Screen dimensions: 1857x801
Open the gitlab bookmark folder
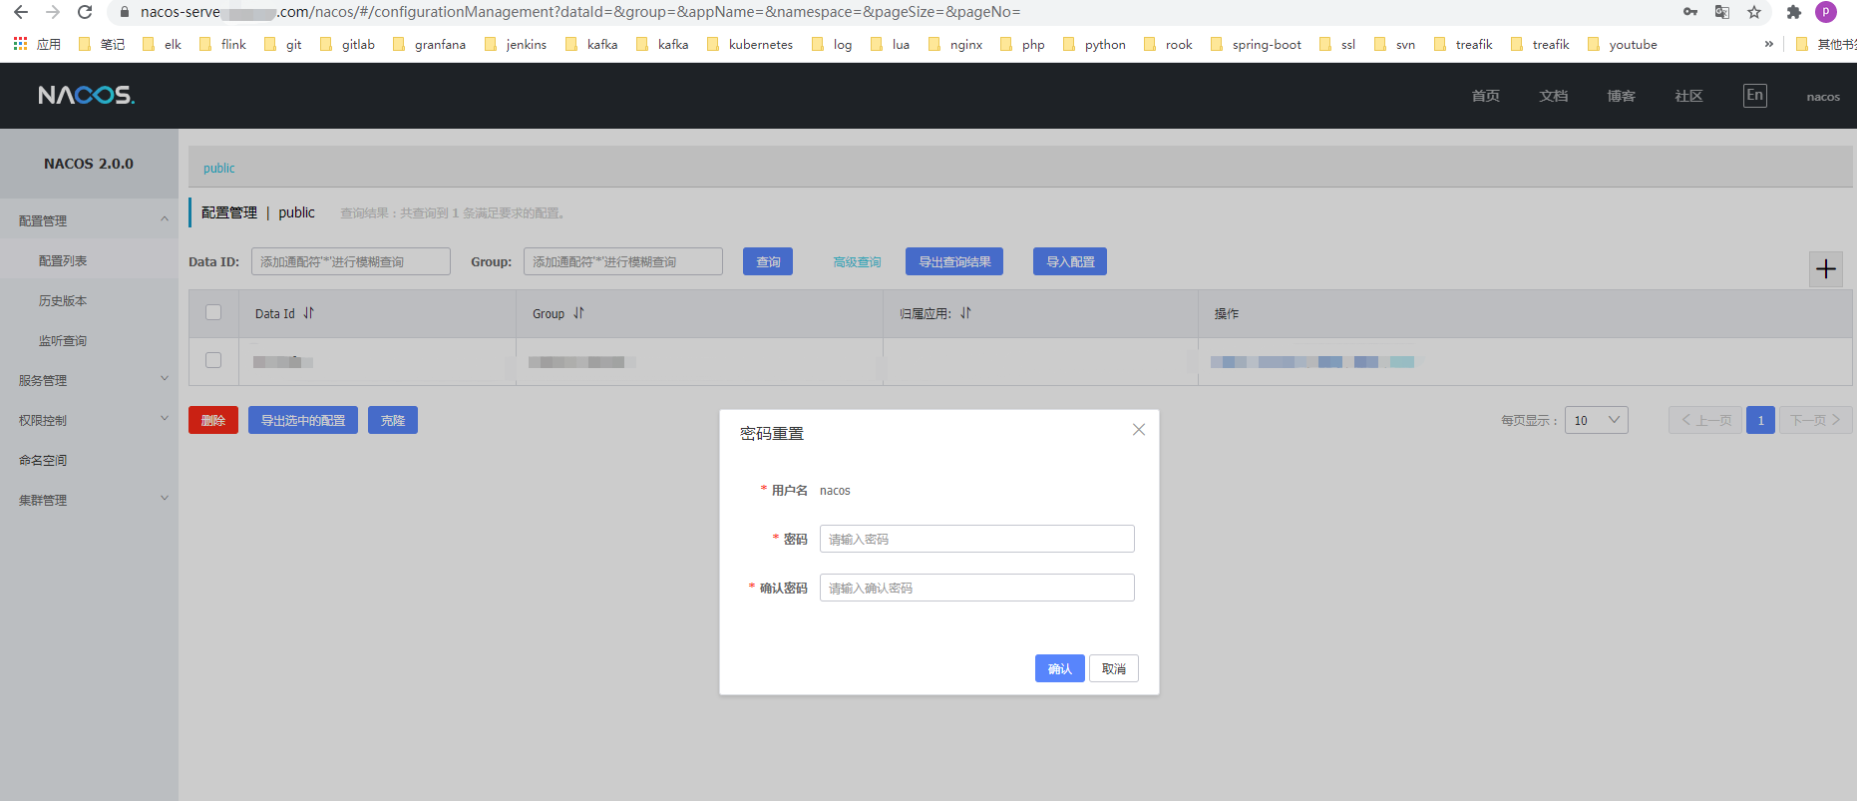(x=347, y=44)
